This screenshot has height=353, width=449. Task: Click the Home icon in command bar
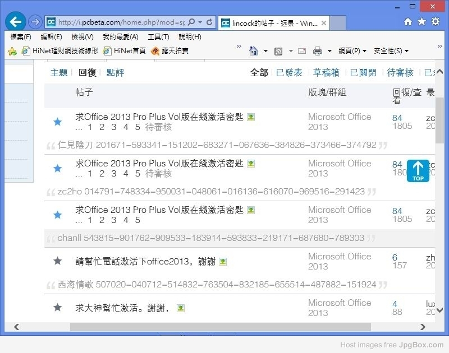254,51
